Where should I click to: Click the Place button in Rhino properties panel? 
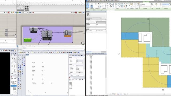pyautogui.click(x=79, y=72)
